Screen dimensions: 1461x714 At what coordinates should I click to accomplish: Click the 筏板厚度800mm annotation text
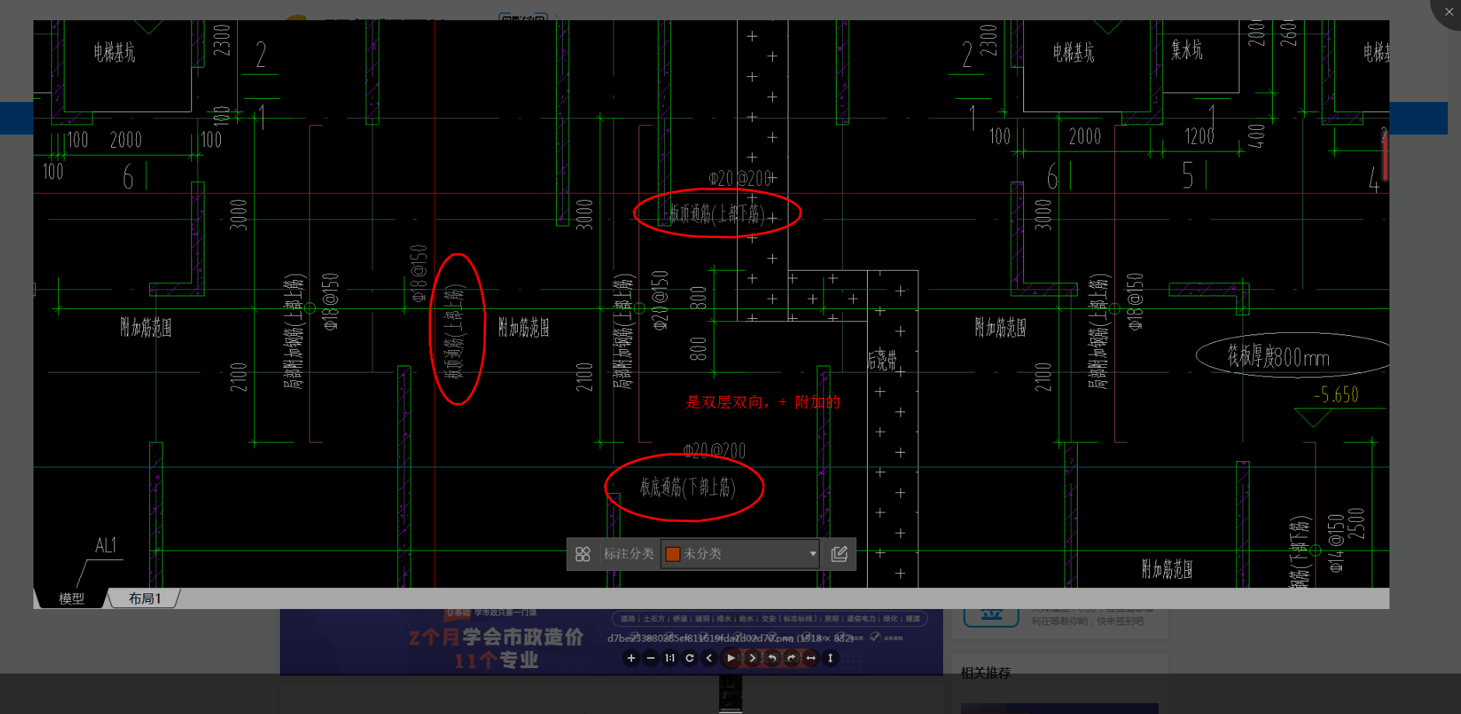tap(1278, 357)
